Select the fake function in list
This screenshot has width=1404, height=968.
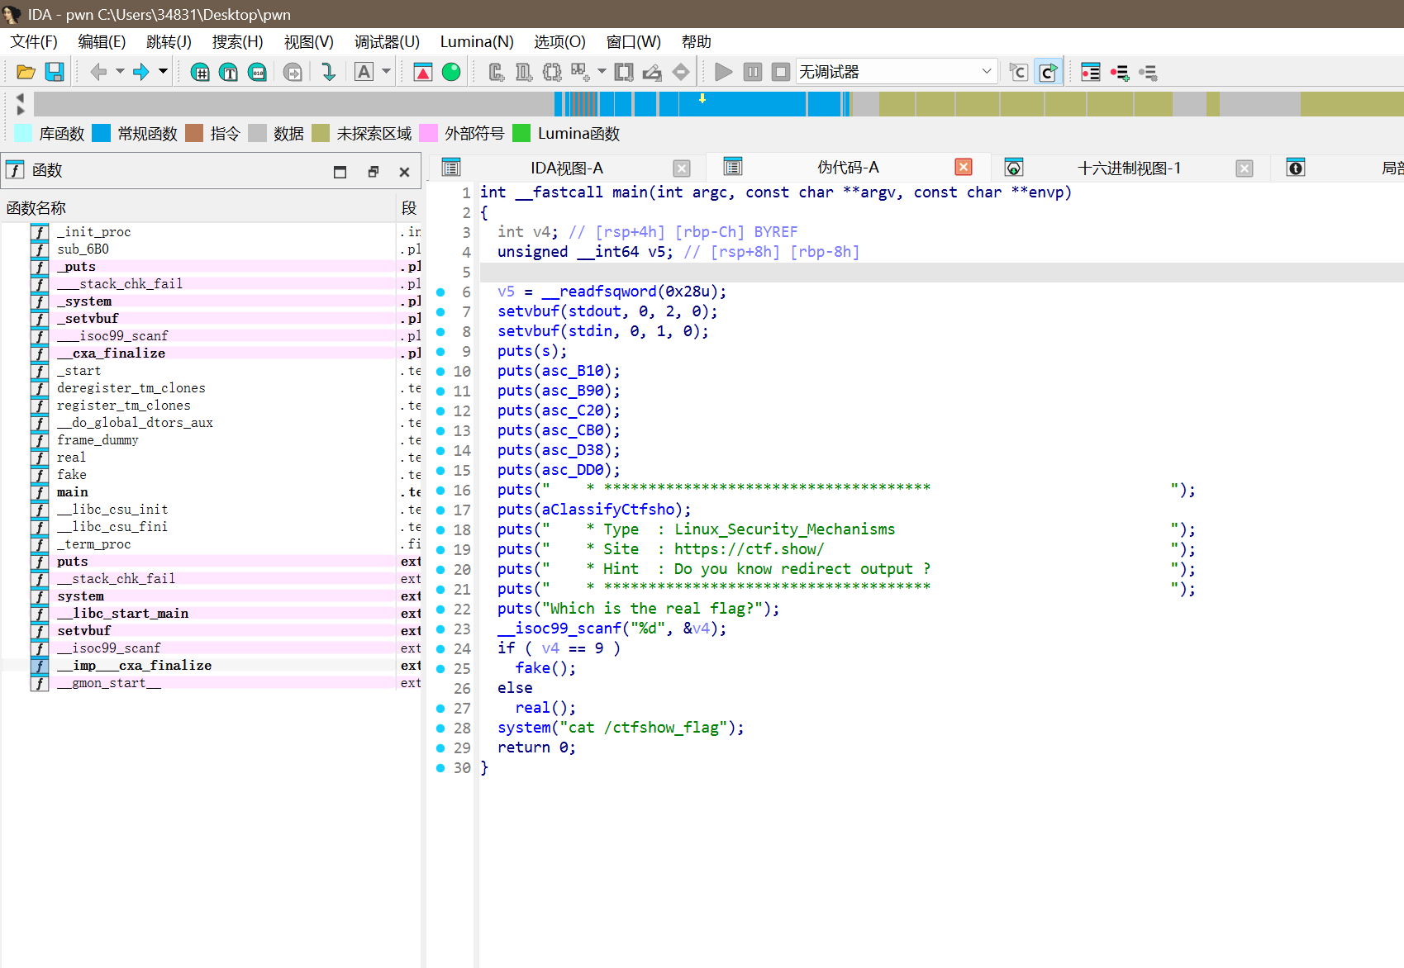tap(72, 475)
